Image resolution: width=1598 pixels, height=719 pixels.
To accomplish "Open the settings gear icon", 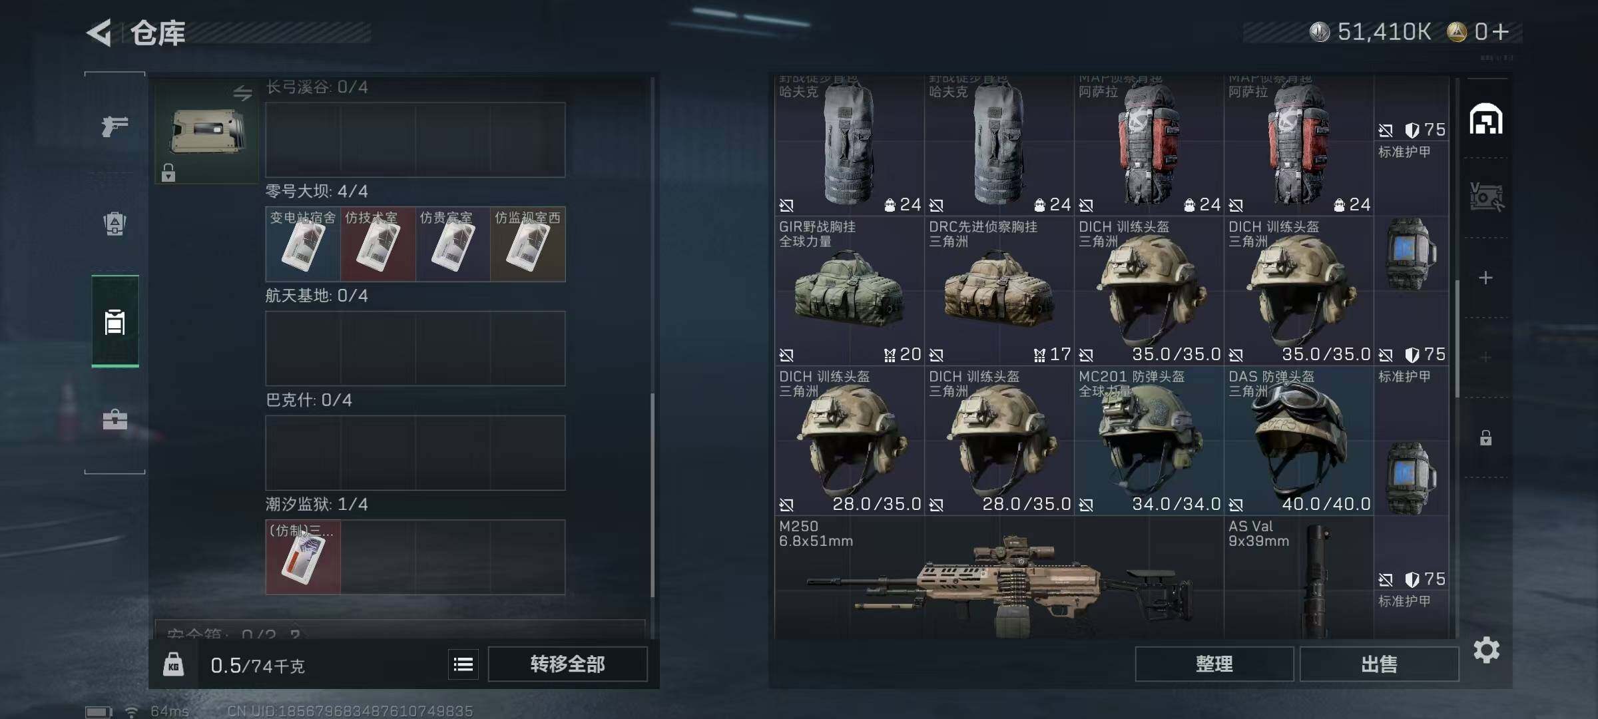I will [1486, 650].
